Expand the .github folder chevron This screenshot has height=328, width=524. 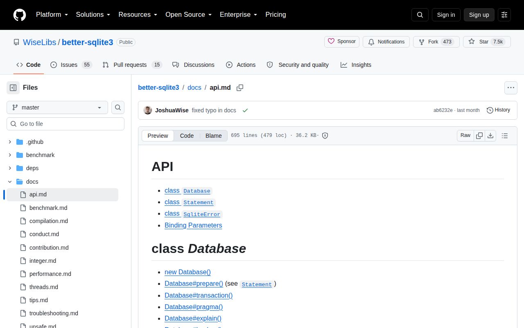[10, 142]
